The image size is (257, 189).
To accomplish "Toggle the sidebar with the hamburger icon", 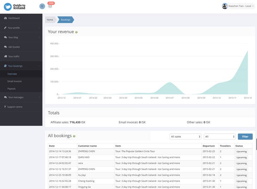I will (x=42, y=6).
